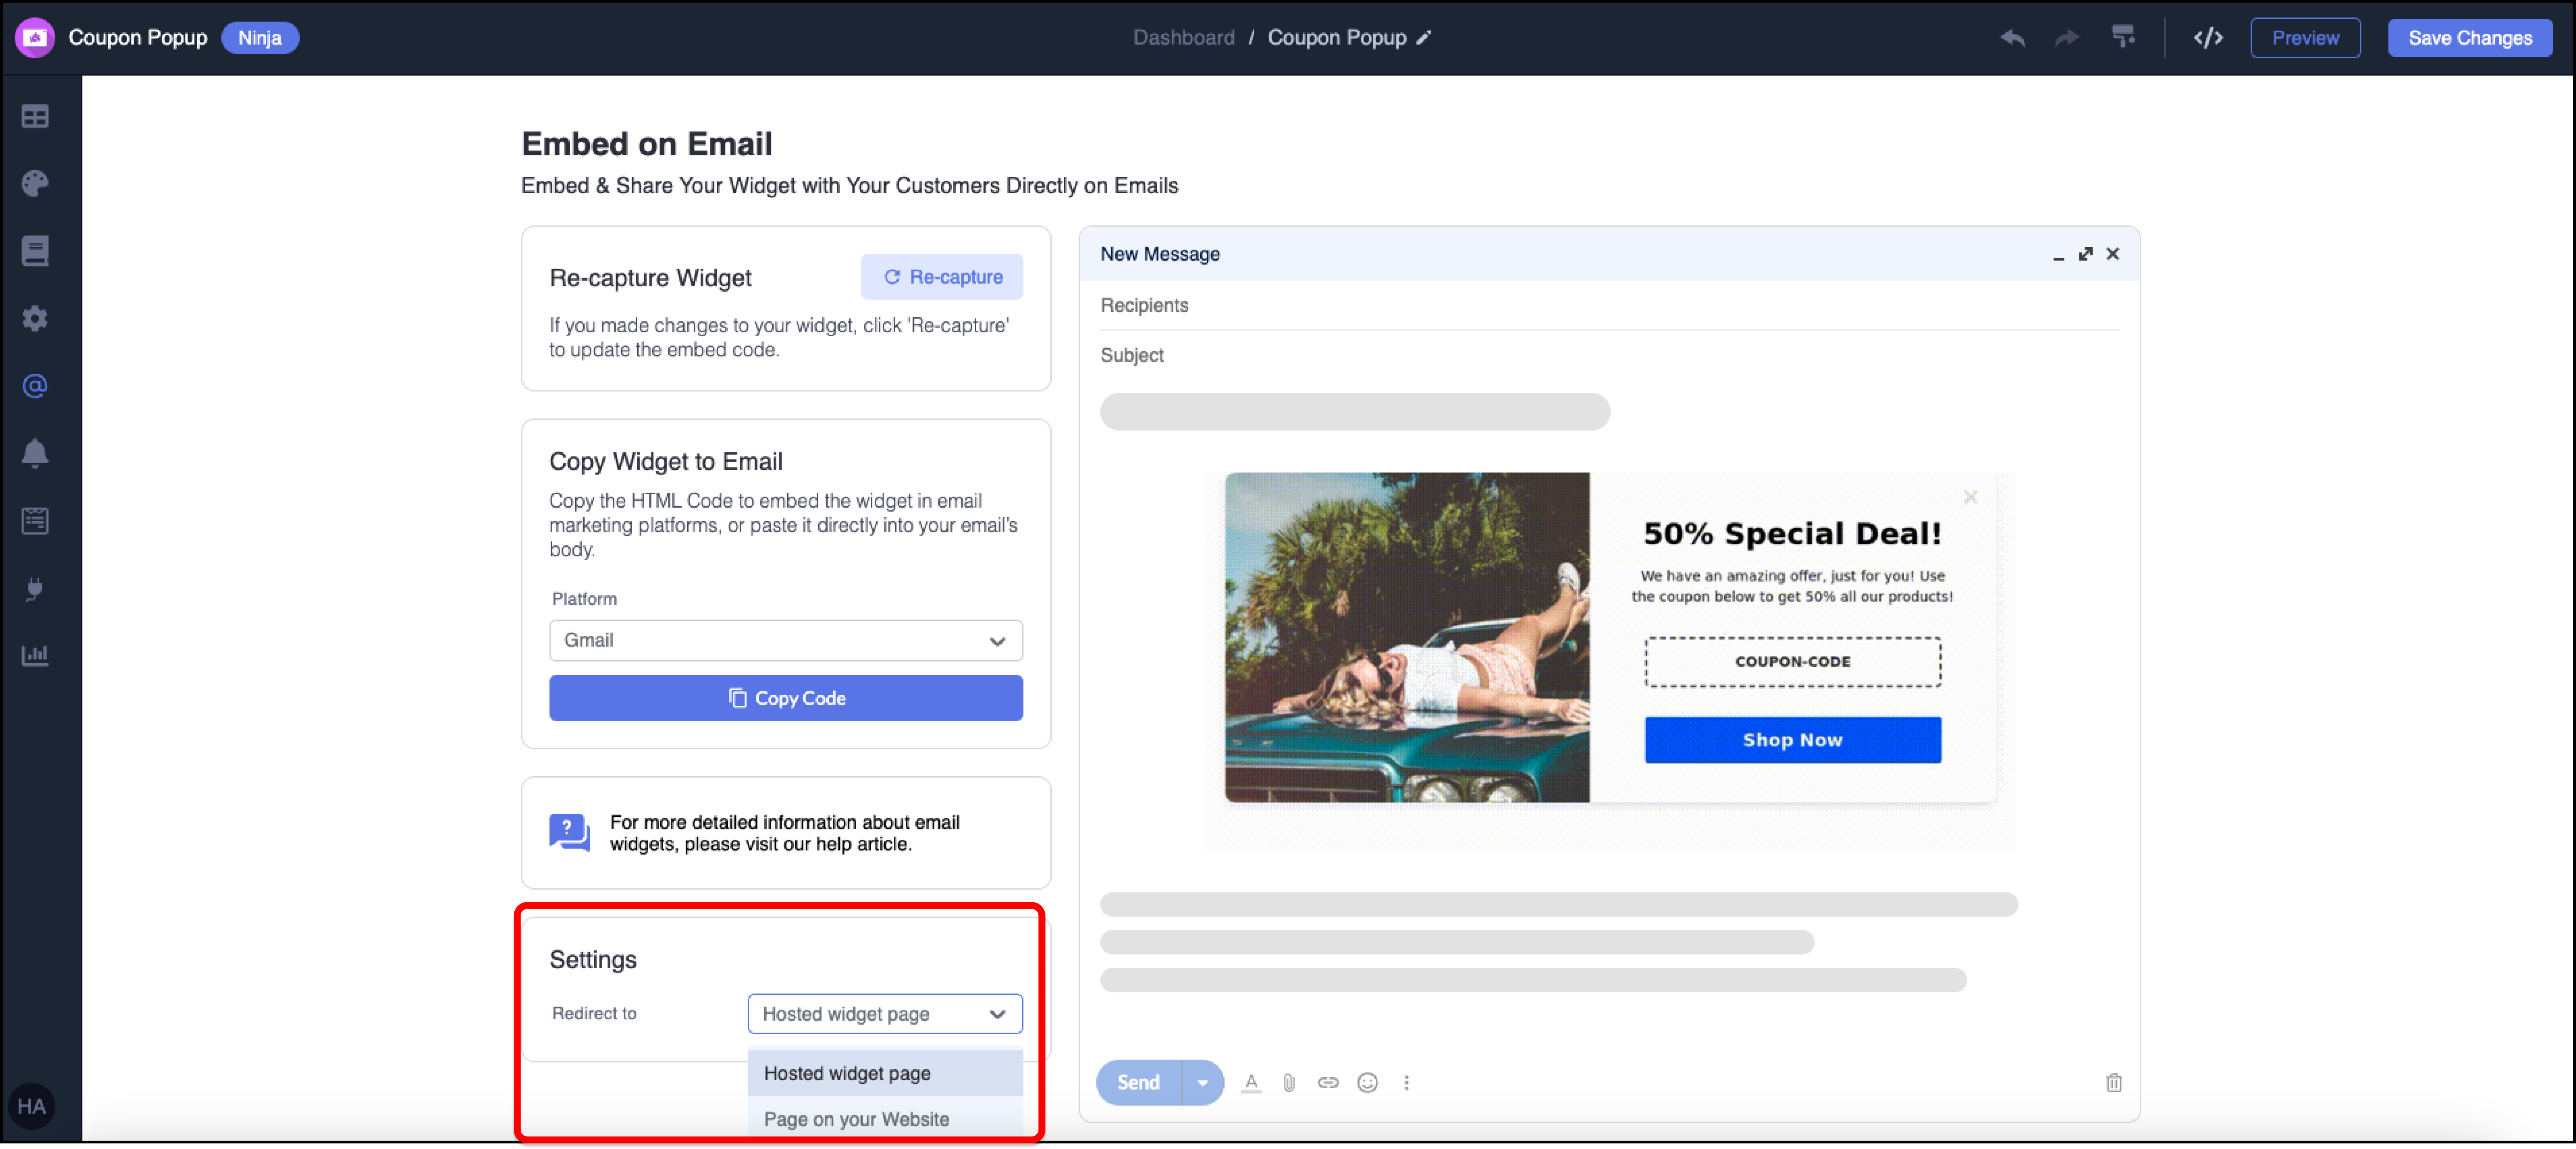Open the settings gear panel
The width and height of the screenshot is (2576, 1149).
point(35,318)
